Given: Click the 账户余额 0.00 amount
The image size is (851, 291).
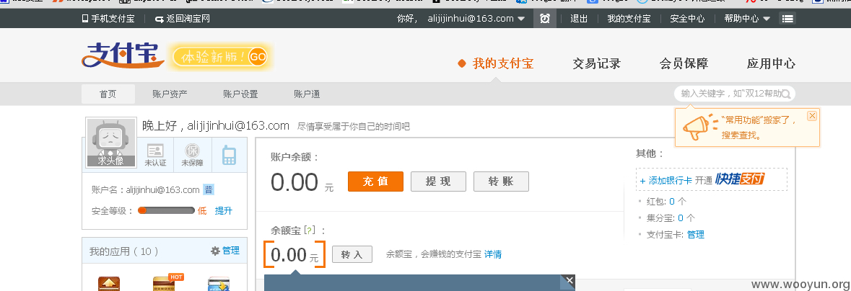Looking at the screenshot, I should click(x=294, y=182).
